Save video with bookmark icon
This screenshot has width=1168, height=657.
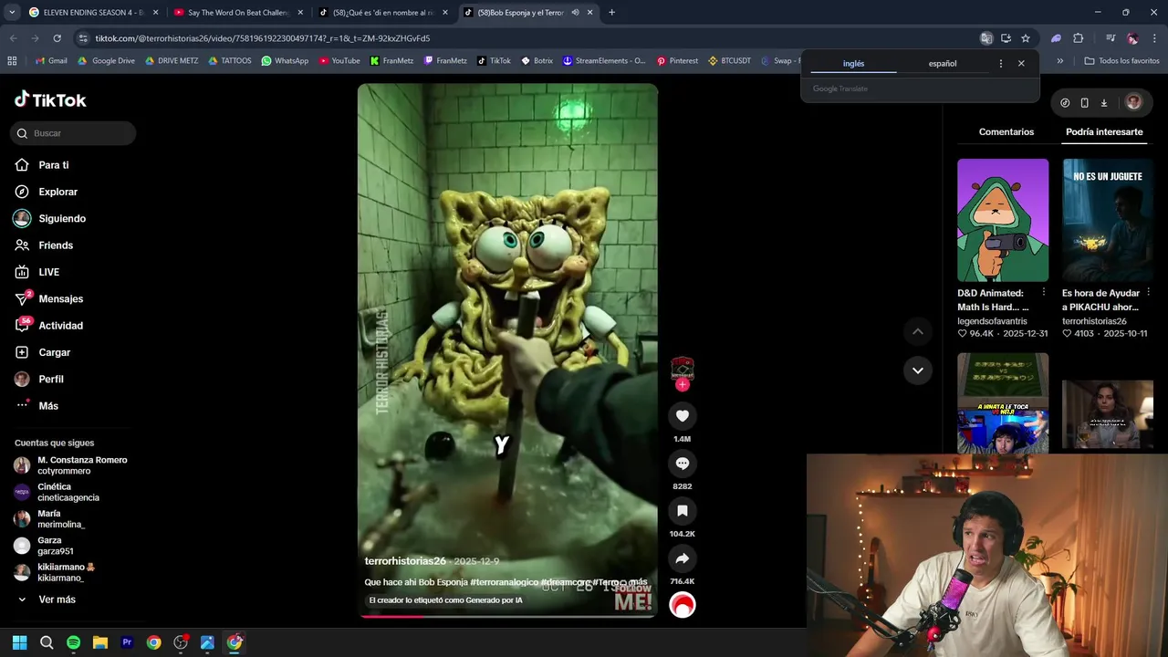[x=682, y=511]
